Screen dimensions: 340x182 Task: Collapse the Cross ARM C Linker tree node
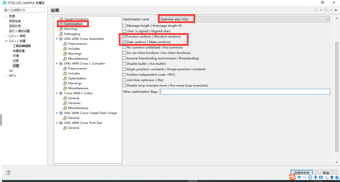click(57, 93)
